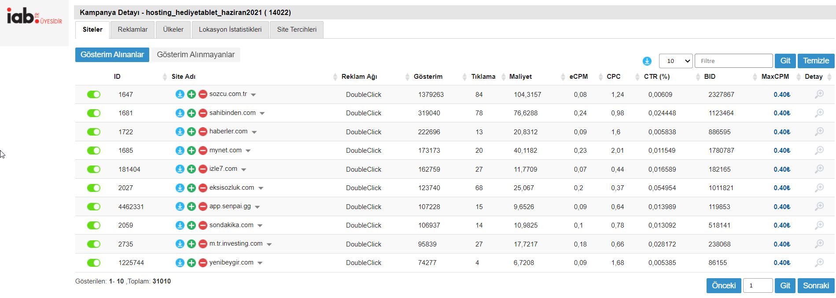Open detail magnifier for izle7.com row

(x=819, y=169)
